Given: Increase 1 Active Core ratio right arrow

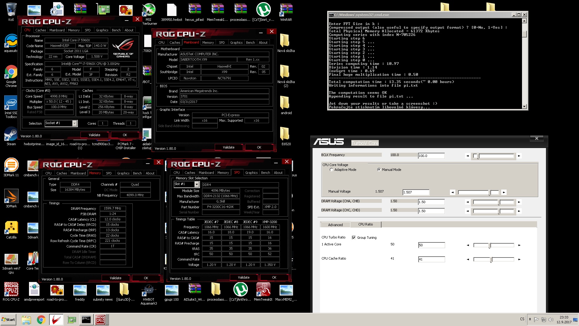Looking at the screenshot, I should pos(519,245).
